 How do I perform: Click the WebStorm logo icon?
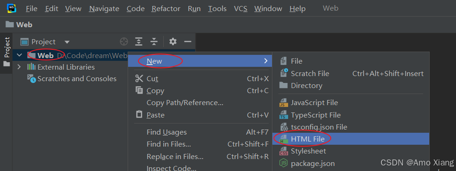(x=12, y=8)
